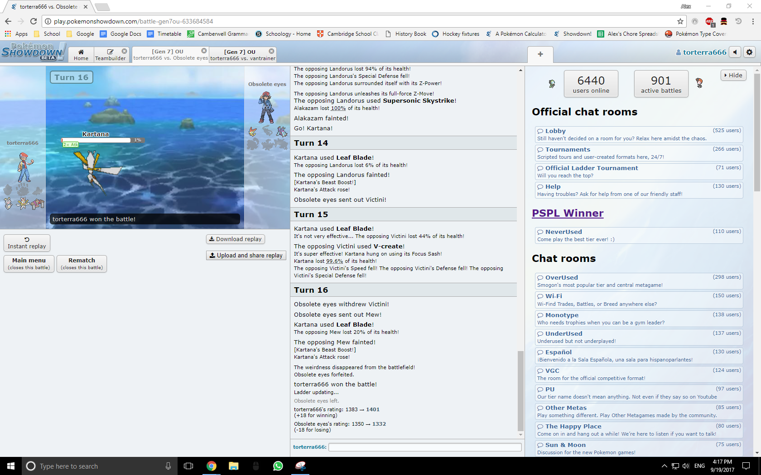The width and height of the screenshot is (761, 475).
Task: Bookmark this page with star icon
Action: point(680,21)
